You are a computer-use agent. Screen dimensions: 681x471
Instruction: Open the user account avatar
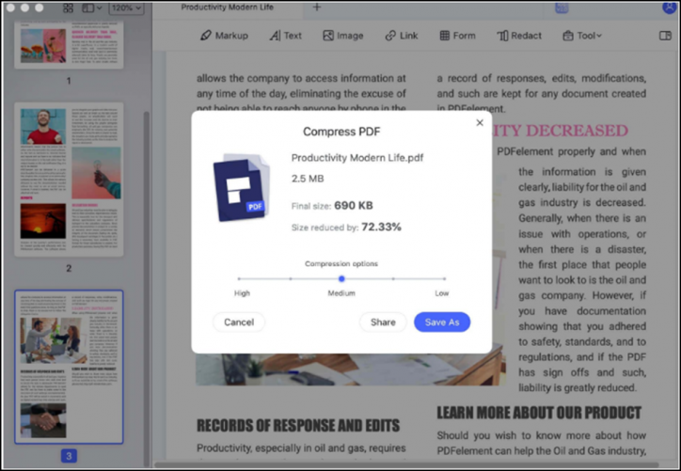tap(670, 8)
